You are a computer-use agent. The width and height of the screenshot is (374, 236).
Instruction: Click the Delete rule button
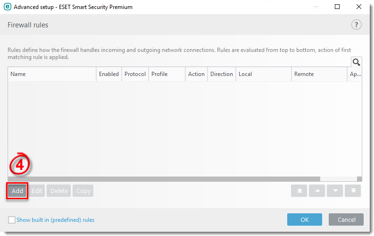(x=59, y=191)
